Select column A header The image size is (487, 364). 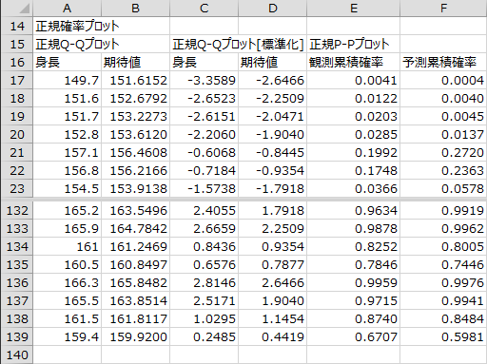(x=67, y=8)
